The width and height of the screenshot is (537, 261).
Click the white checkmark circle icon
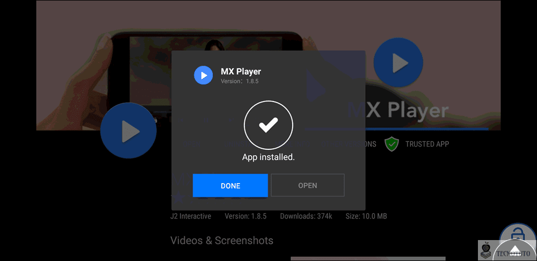point(268,125)
